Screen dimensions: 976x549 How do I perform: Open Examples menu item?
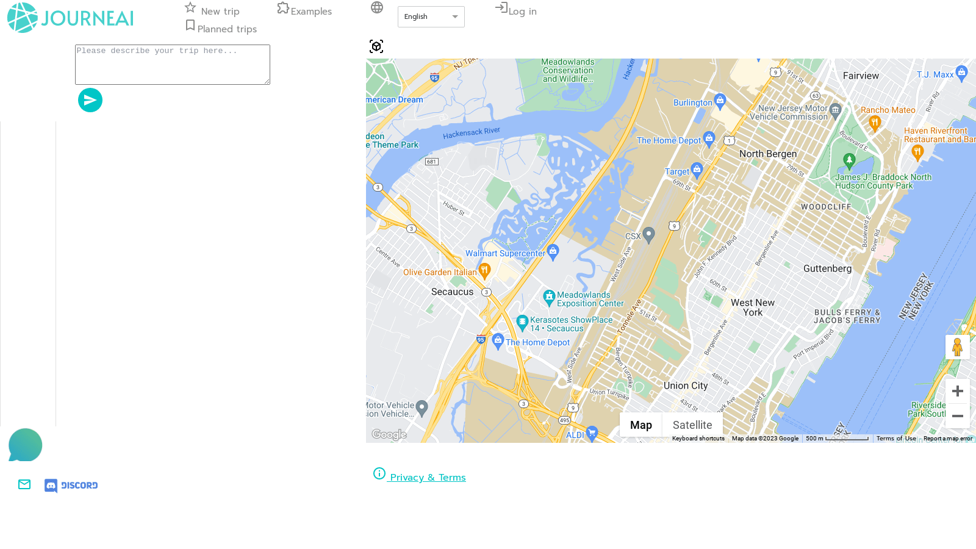pos(311,12)
